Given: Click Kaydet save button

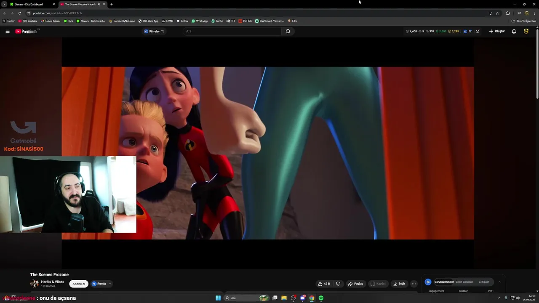Looking at the screenshot, I should coord(378,284).
